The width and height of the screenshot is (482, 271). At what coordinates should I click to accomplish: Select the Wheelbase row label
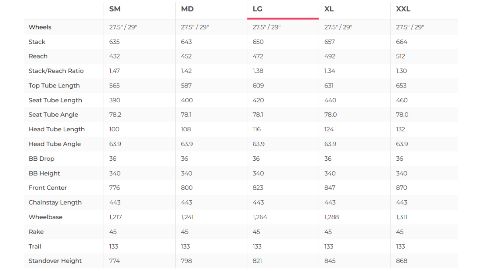coord(45,217)
